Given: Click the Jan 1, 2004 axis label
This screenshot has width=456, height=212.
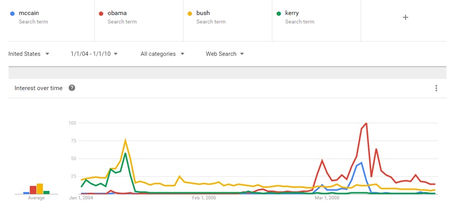Looking at the screenshot, I should 81,198.
